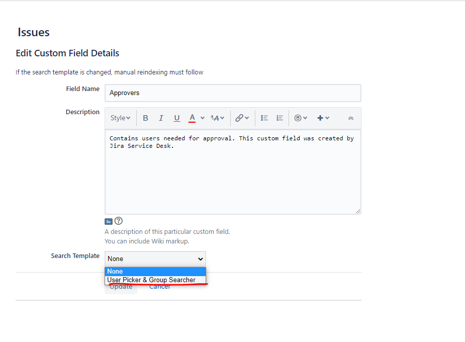Toggle bold formatting in description toolbar

pos(145,118)
